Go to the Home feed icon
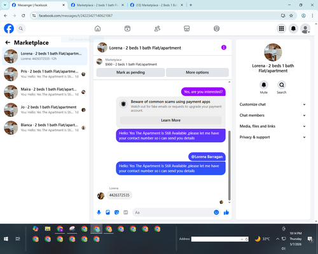This screenshot has width=318, height=254. [x=97, y=29]
